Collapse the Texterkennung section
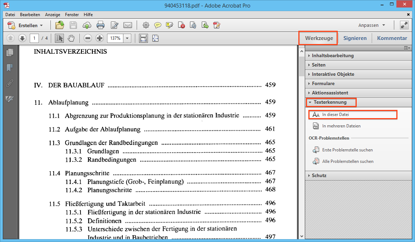The height and width of the screenshot is (242, 415). 330,102
